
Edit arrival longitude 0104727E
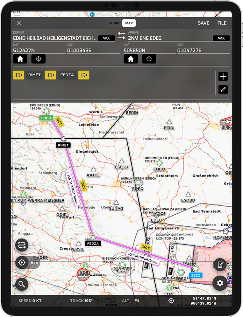click(x=203, y=50)
